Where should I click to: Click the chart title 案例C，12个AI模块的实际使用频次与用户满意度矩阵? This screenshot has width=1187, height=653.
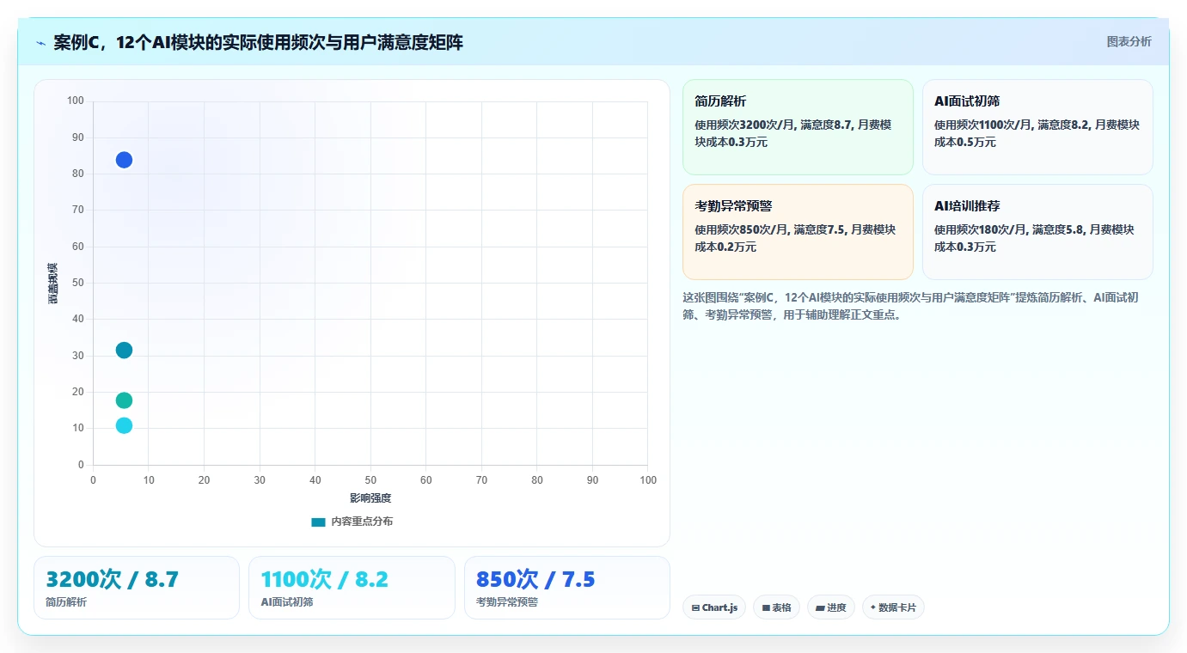click(x=258, y=42)
